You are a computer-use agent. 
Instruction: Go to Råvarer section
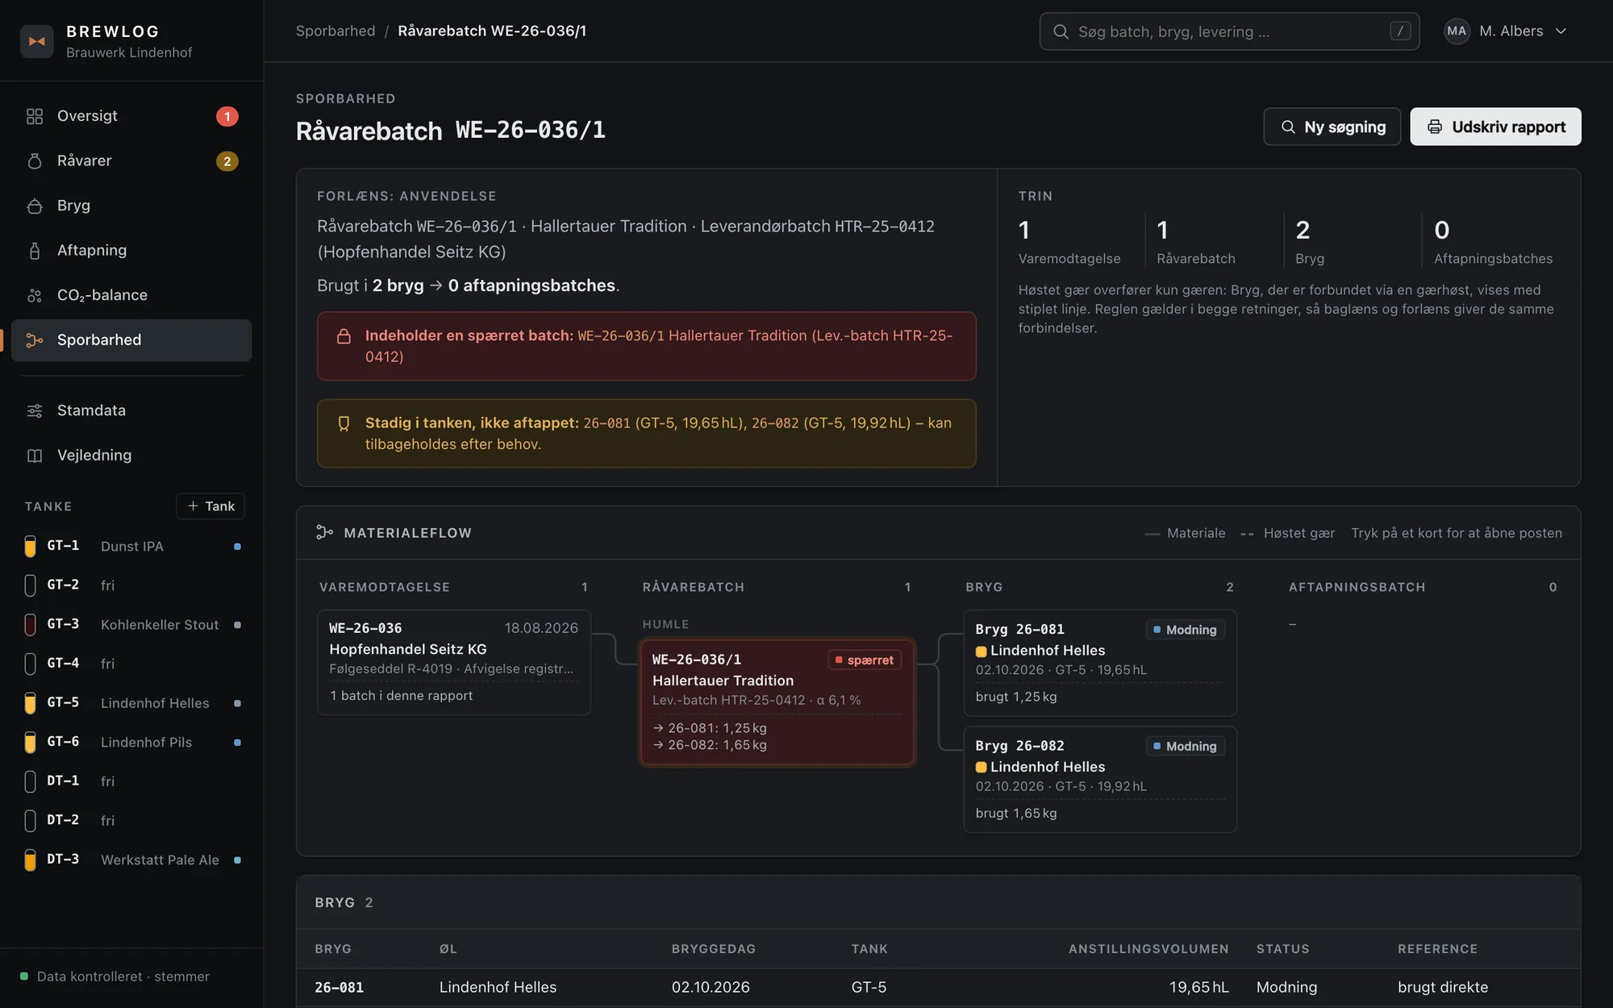pos(131,161)
